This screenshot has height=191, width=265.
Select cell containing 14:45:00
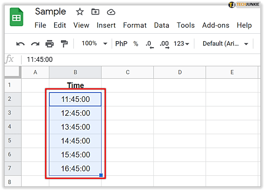pyautogui.click(x=75, y=141)
